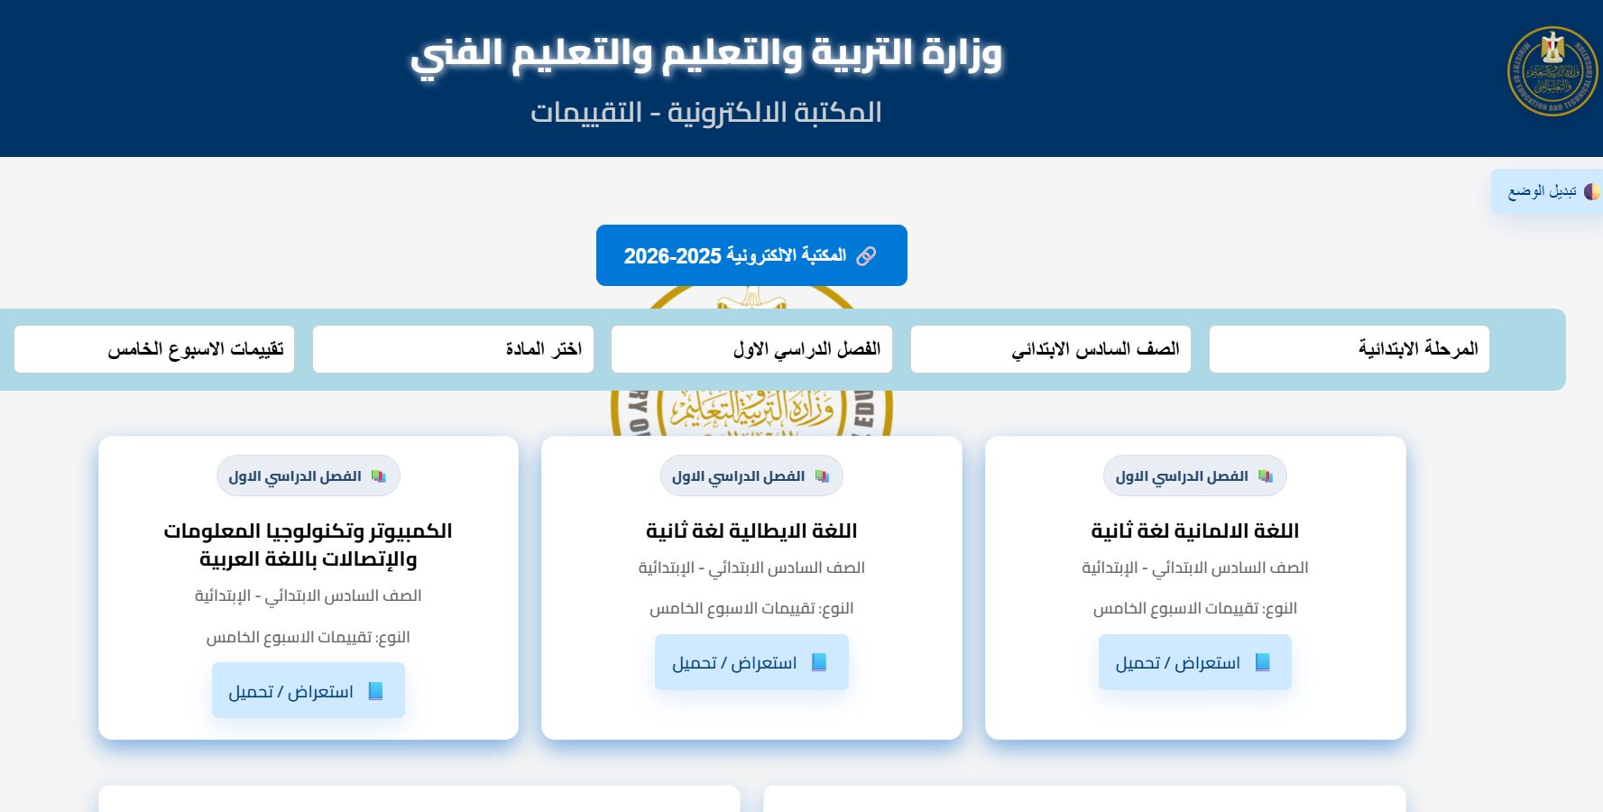Click book icon on Italian card download button
The image size is (1603, 812).
coord(819,662)
